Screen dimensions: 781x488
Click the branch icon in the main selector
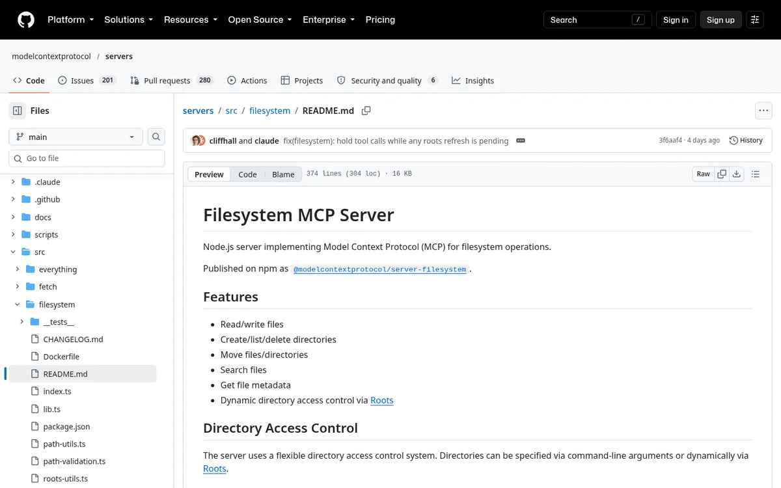click(x=20, y=137)
